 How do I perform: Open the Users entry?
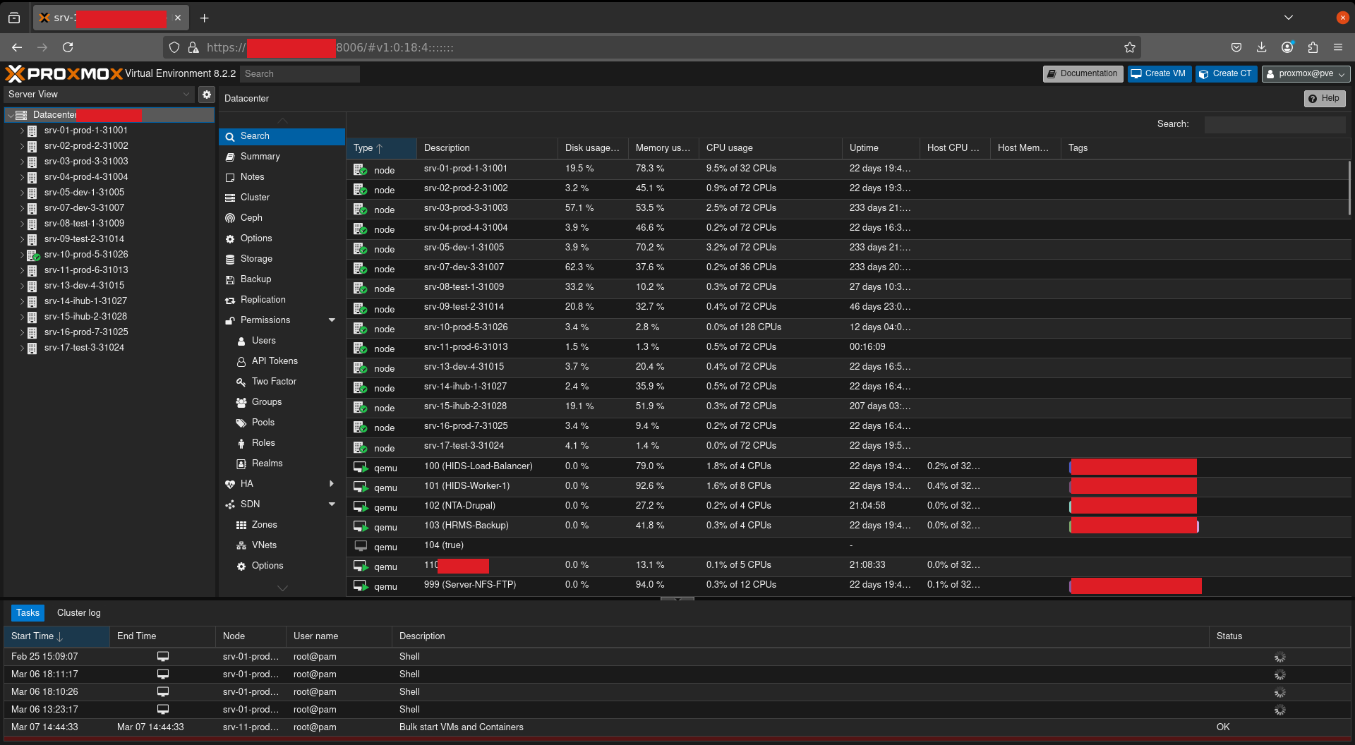282,341
